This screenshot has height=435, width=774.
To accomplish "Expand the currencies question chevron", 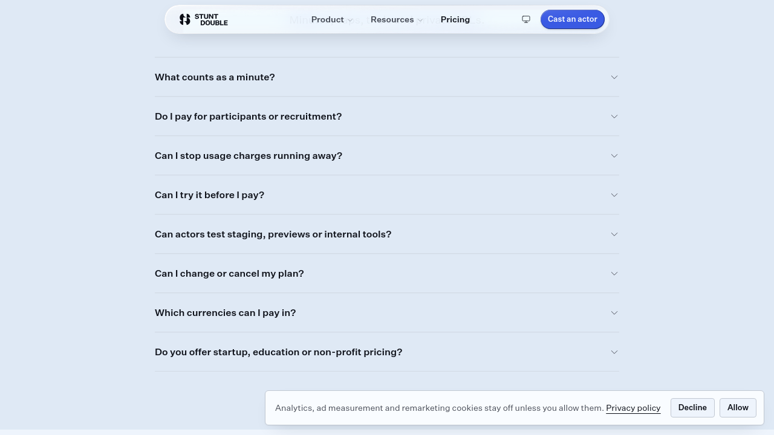I will [614, 313].
